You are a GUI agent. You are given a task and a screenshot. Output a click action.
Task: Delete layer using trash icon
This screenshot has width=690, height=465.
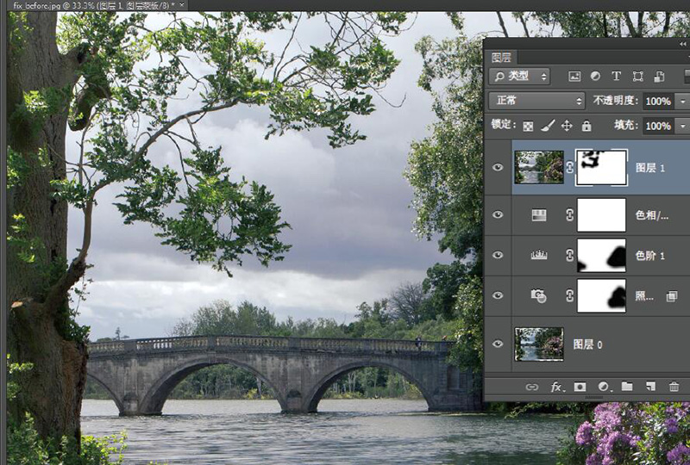click(x=674, y=387)
